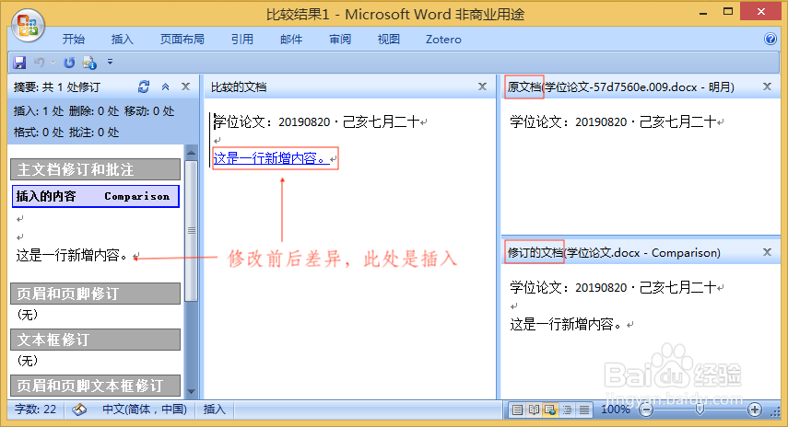This screenshot has height=427, width=788.
Task: Switch to Print Layout view
Action: [517, 410]
